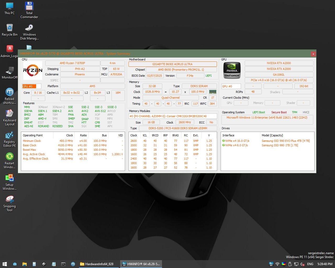Click the 5:28:48 PM taskbar clock
Screen dimensions: 335x268
pos(325,264)
